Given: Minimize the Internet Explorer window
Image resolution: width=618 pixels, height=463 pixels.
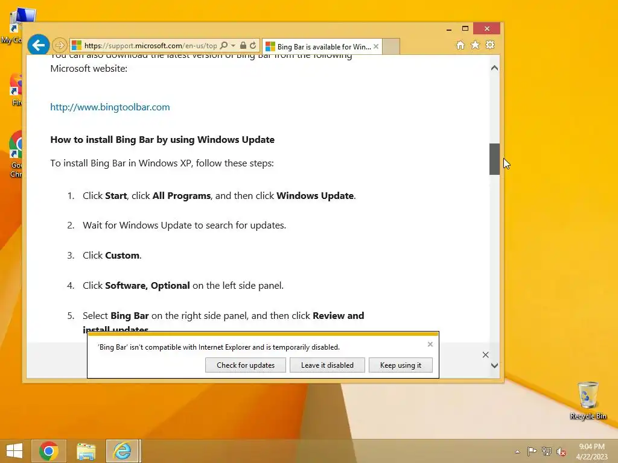Looking at the screenshot, I should (x=449, y=29).
